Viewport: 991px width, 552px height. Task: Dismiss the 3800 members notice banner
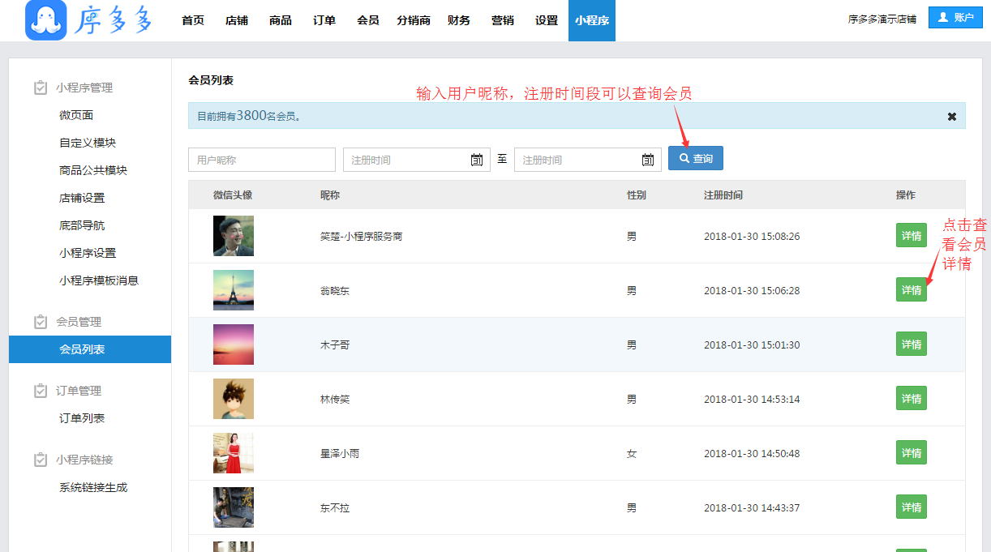(952, 117)
